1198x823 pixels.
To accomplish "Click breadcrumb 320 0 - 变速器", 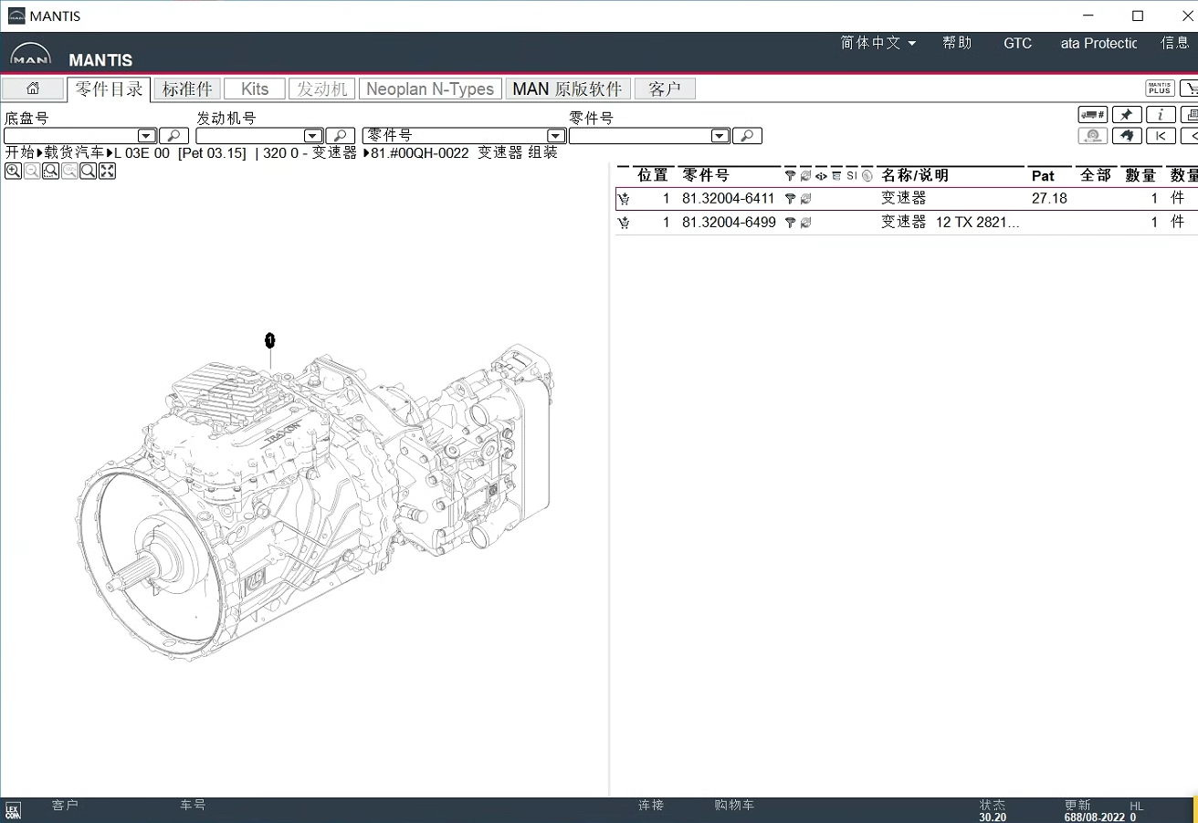I will pos(310,152).
